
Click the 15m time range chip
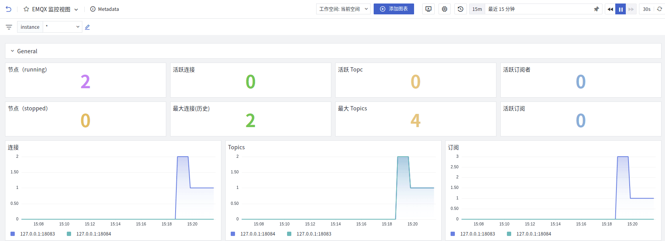tap(477, 9)
